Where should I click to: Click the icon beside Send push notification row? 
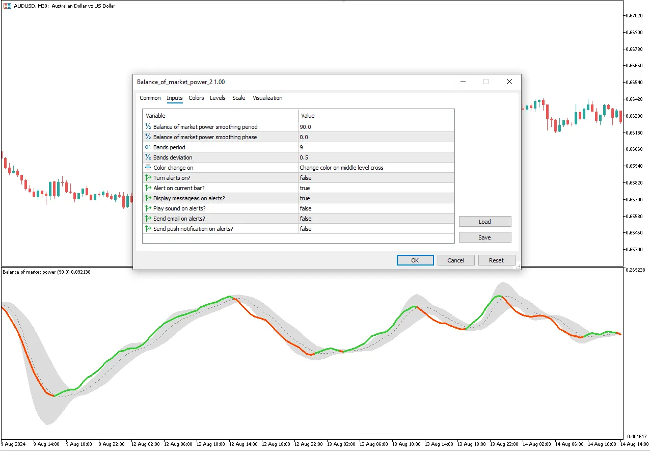pos(148,229)
